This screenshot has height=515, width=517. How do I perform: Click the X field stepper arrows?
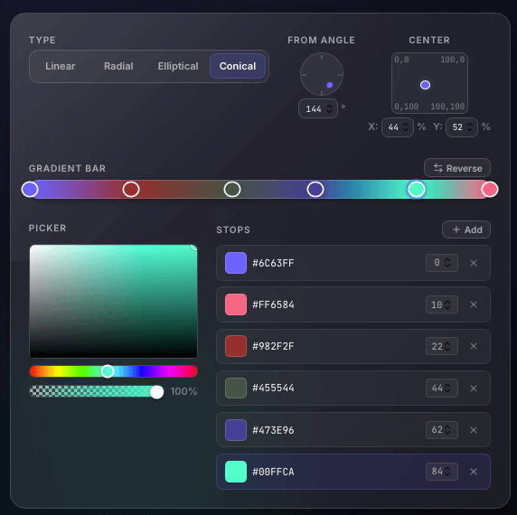pos(406,127)
